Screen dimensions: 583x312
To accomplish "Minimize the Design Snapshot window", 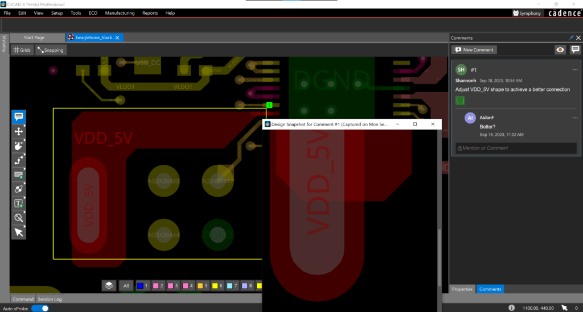I will point(397,124).
